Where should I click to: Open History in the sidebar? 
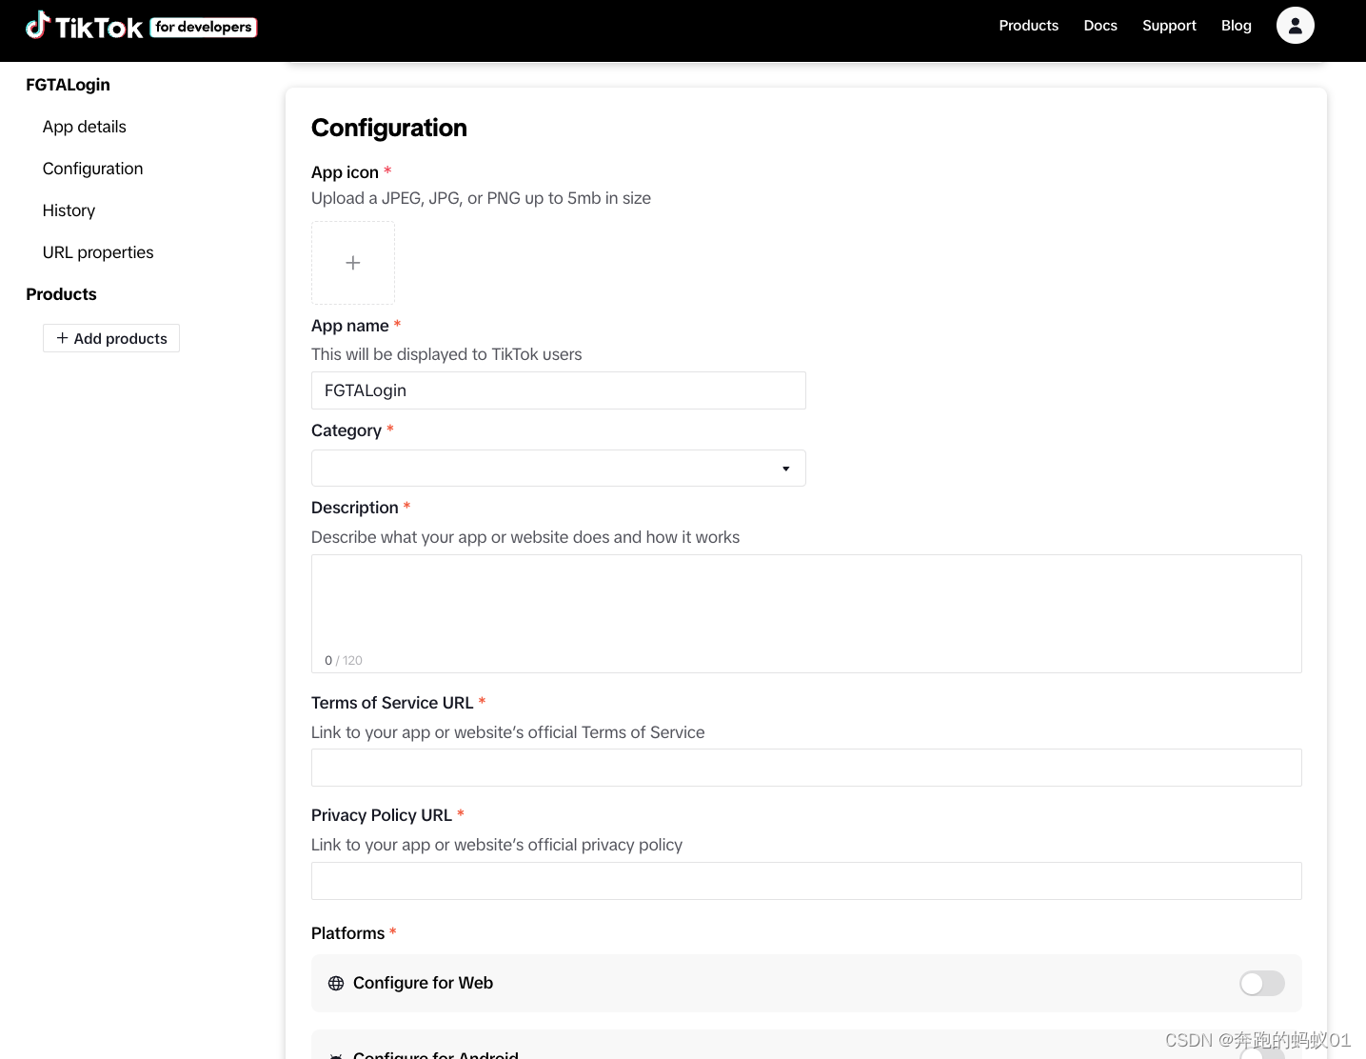(69, 210)
